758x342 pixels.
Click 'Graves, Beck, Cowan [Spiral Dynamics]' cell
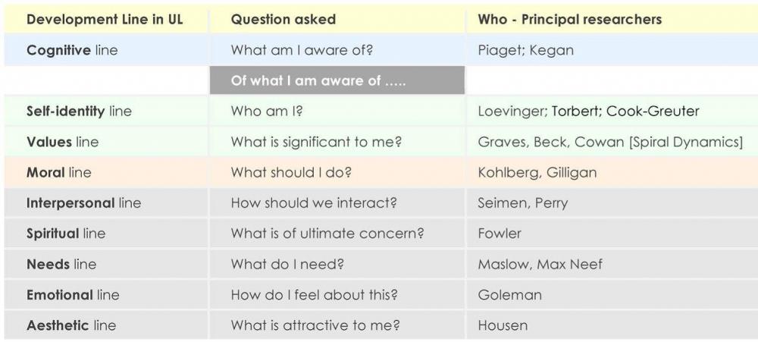point(610,143)
